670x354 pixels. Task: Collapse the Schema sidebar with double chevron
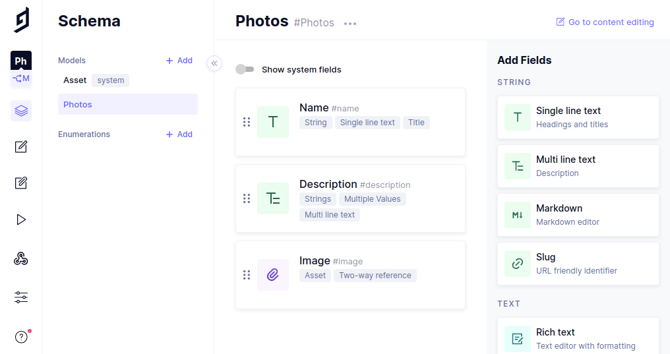click(214, 63)
